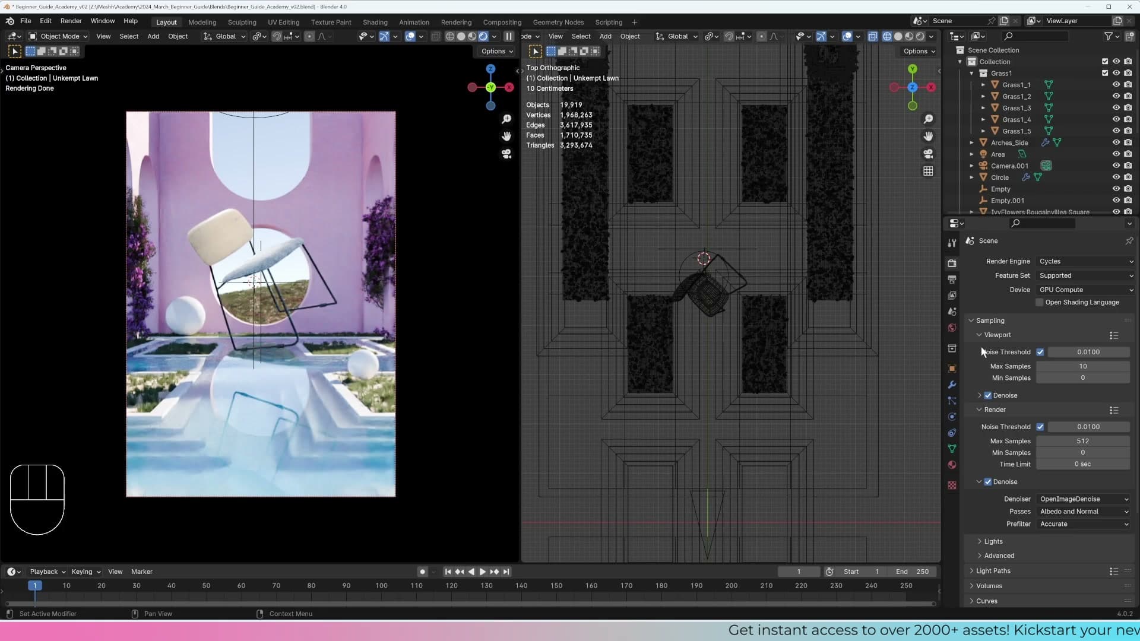
Task: Open the Window menu
Action: tap(102, 21)
